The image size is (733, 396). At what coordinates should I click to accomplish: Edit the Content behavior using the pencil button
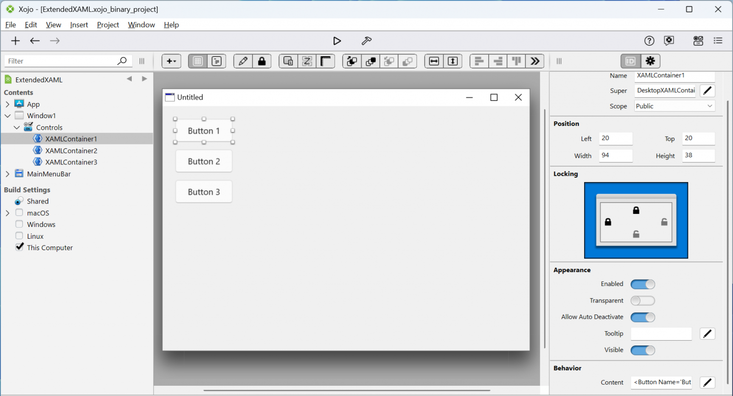point(707,382)
